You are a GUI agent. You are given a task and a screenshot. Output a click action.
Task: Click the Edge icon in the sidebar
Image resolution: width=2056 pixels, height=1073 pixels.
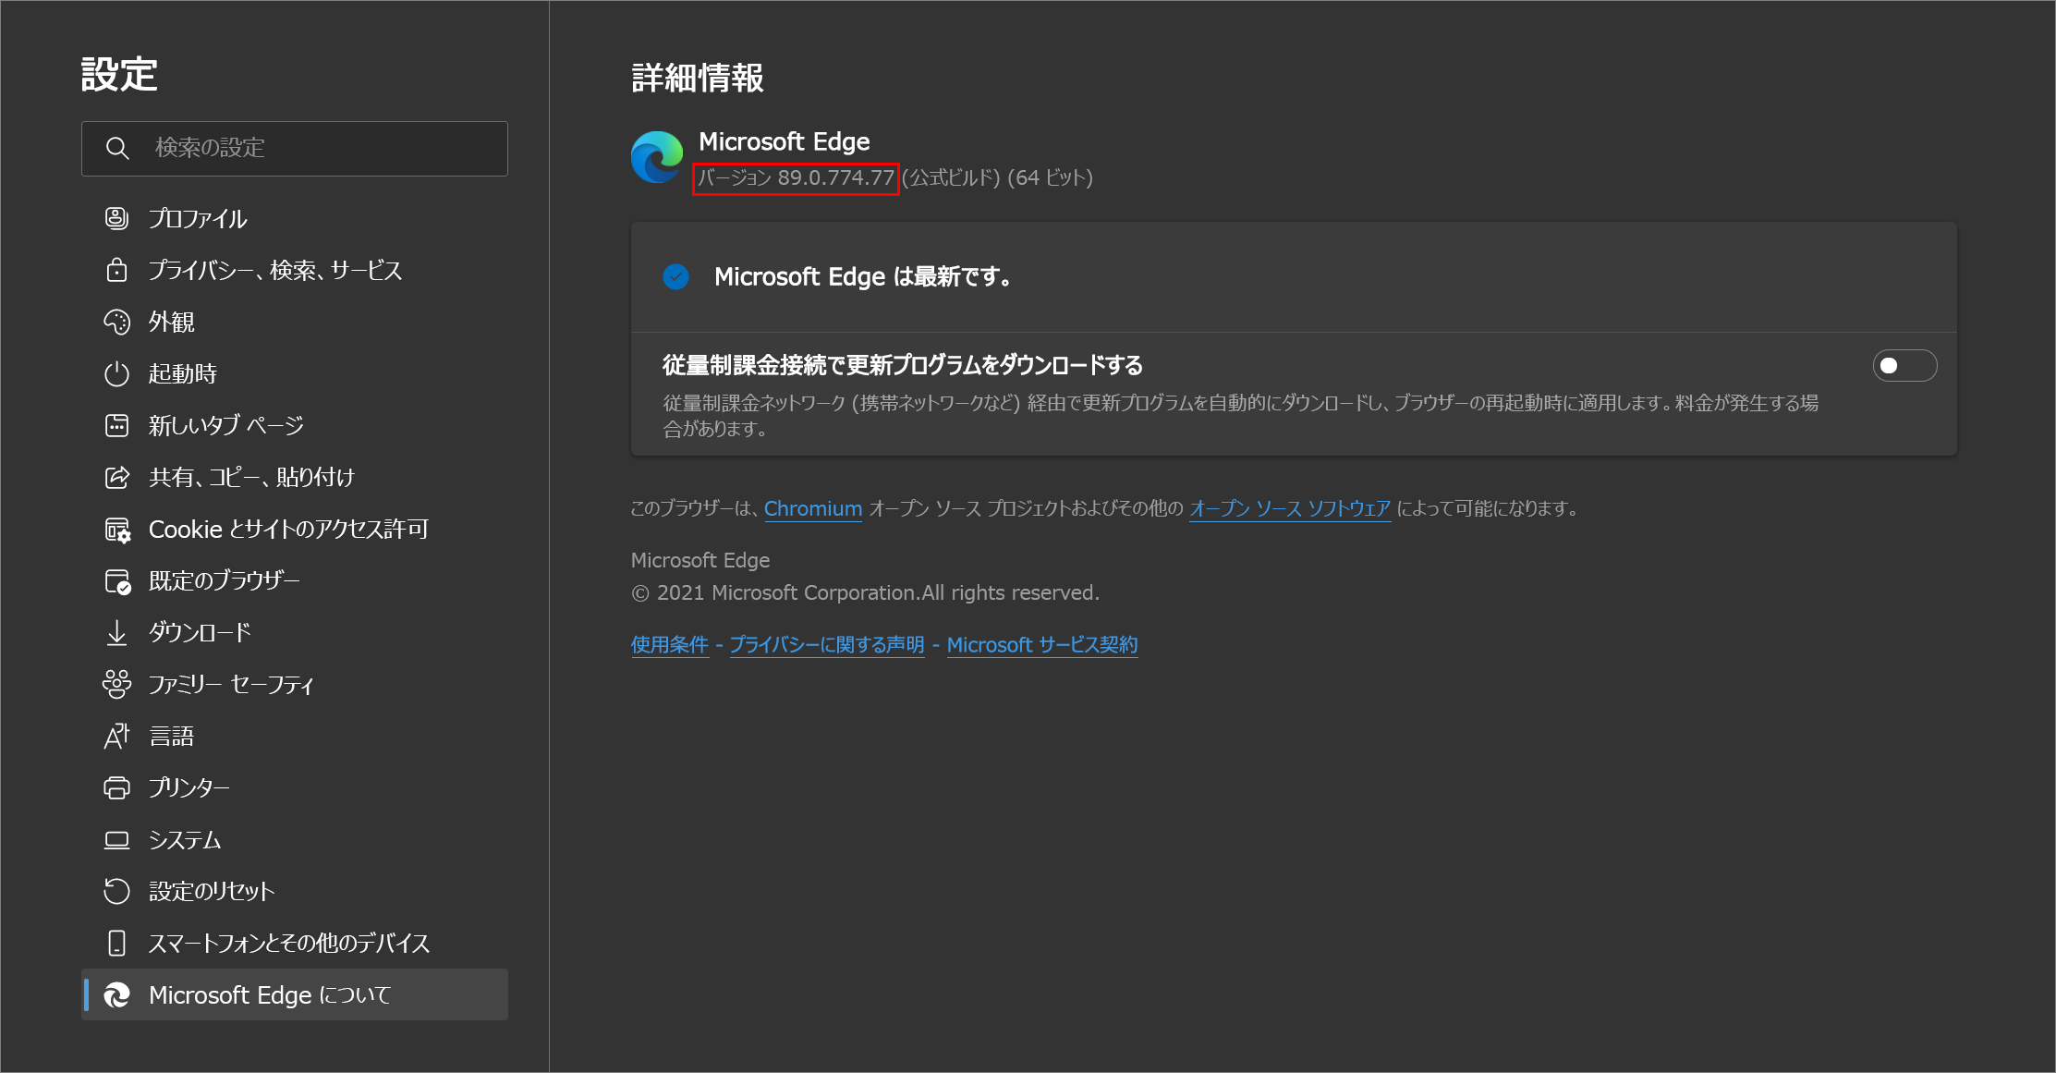(116, 994)
